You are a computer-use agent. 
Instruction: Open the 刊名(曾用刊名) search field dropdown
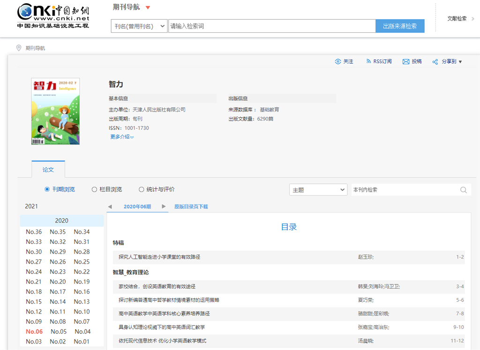139,26
